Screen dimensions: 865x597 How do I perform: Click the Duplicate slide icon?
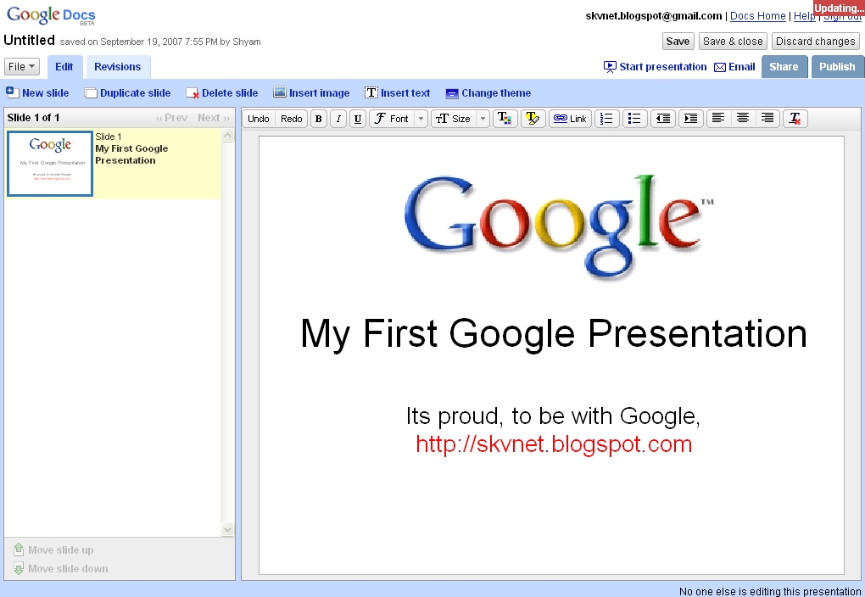pyautogui.click(x=91, y=93)
